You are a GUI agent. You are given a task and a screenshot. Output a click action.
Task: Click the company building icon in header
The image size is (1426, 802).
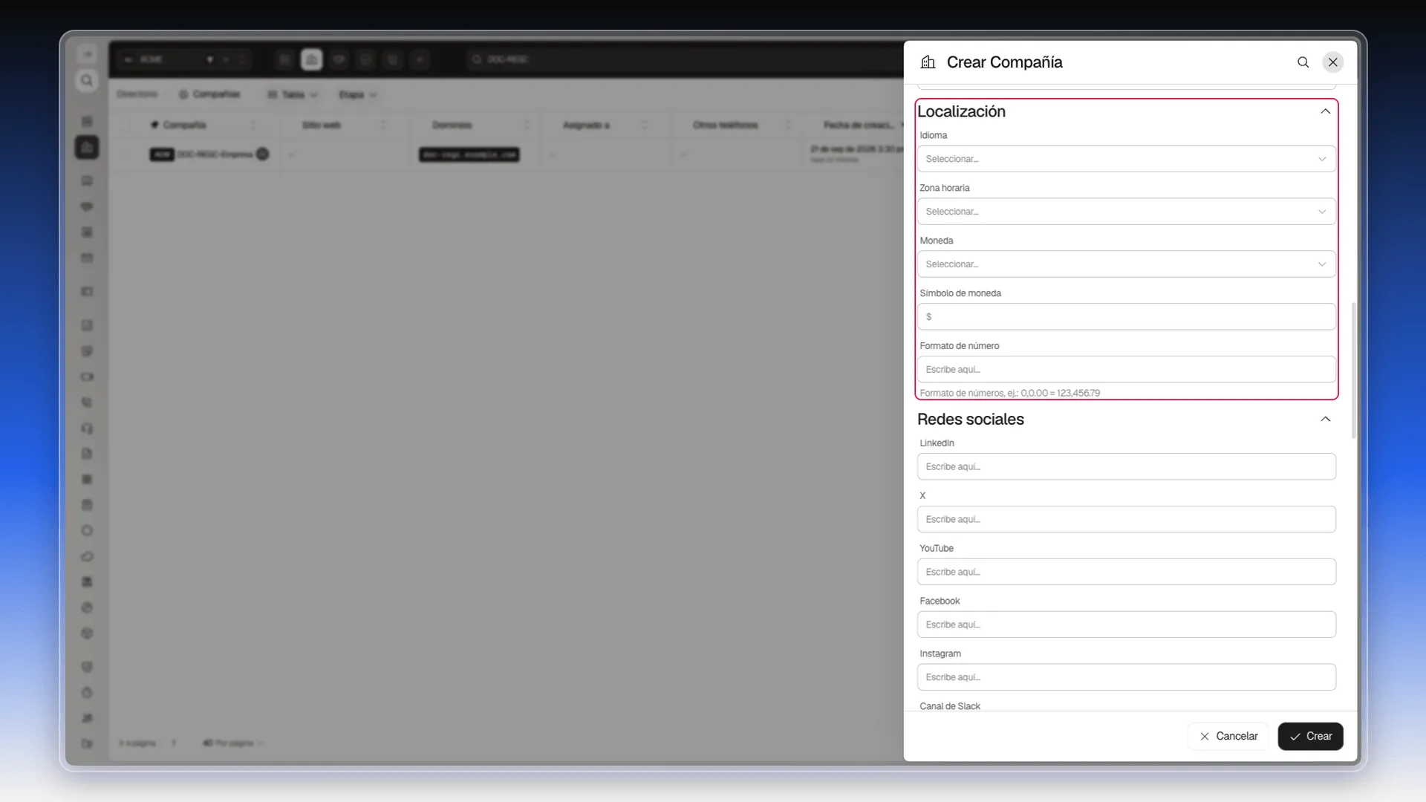pyautogui.click(x=928, y=62)
